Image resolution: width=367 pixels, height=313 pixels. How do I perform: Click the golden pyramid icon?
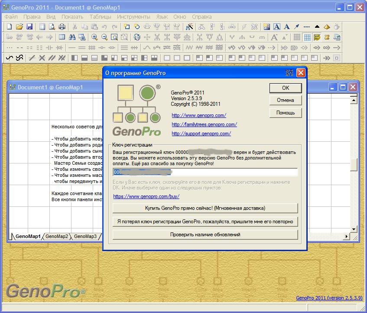327,27
